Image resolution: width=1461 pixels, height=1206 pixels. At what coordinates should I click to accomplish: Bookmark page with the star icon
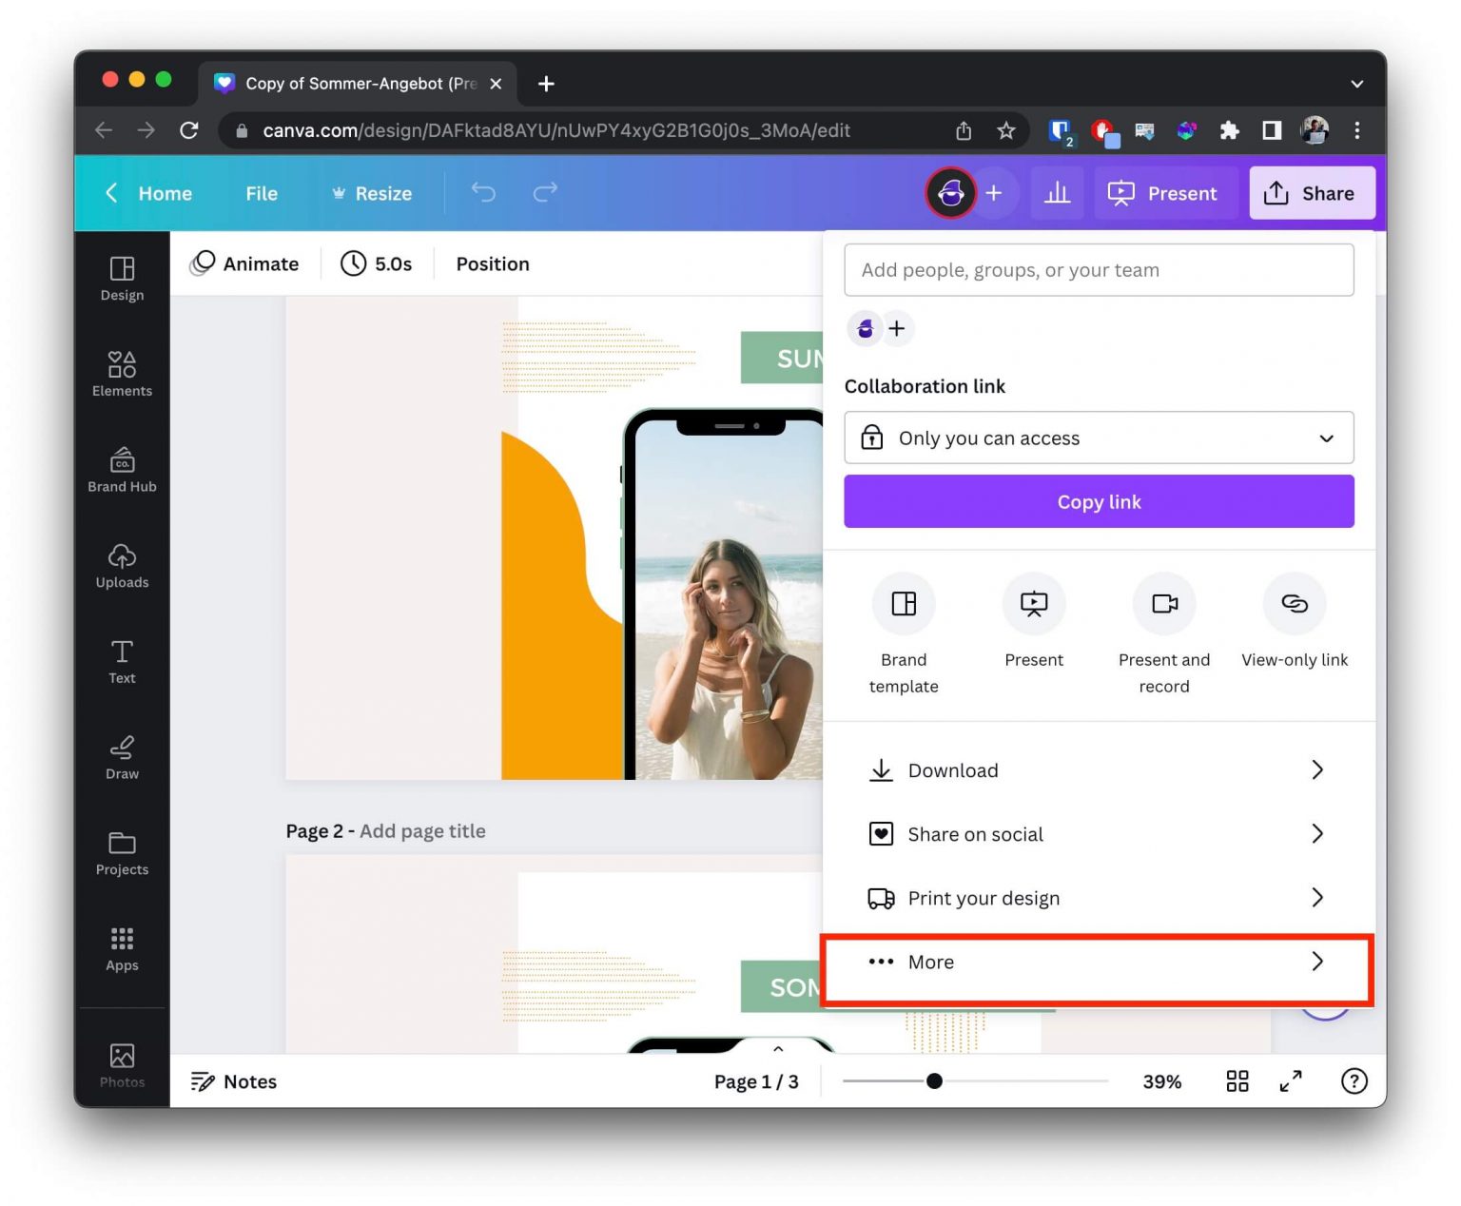pos(1006,130)
